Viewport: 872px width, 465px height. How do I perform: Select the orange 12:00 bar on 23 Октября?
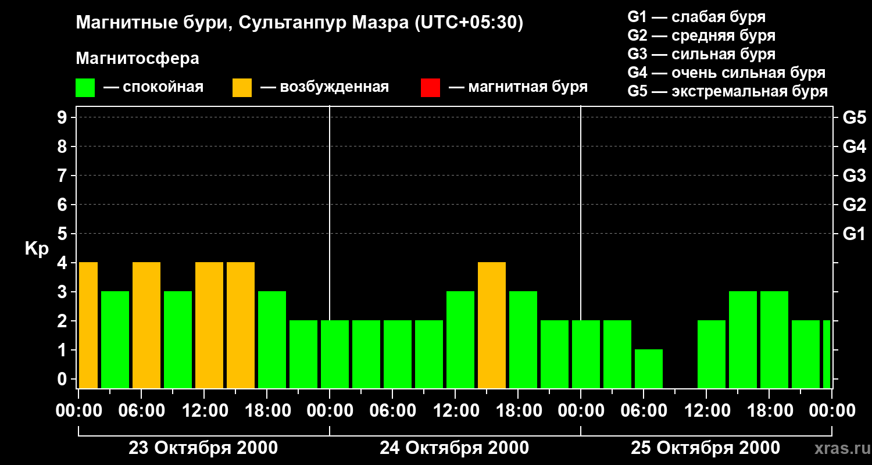[209, 325]
